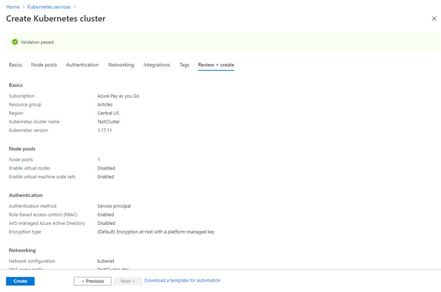Open the Networking tab

click(121, 64)
